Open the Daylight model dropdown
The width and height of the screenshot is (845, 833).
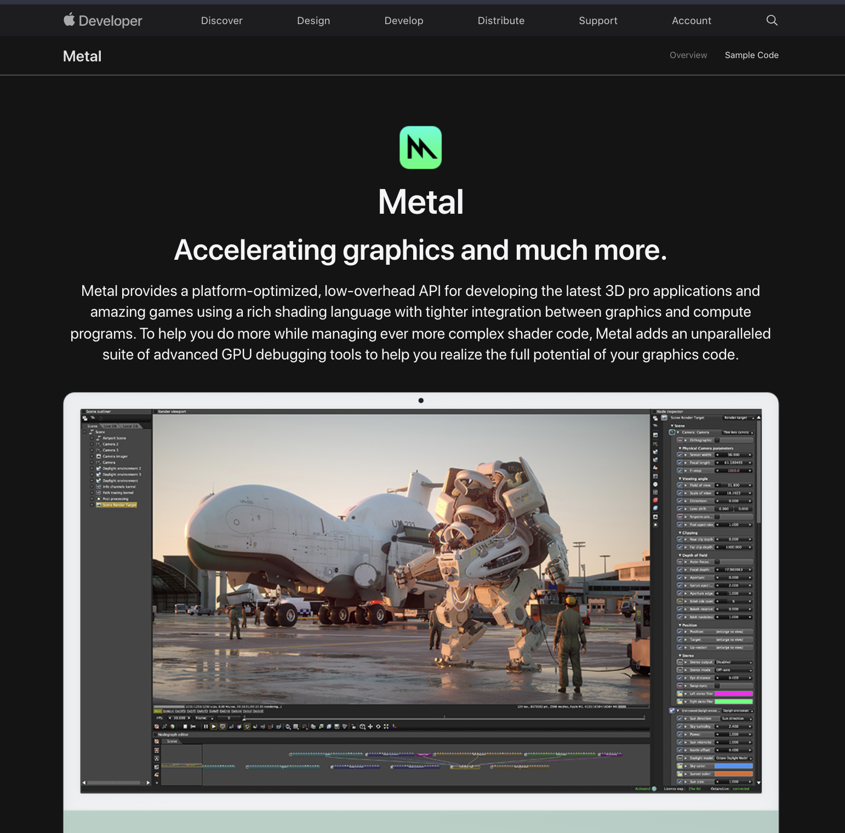tap(733, 757)
